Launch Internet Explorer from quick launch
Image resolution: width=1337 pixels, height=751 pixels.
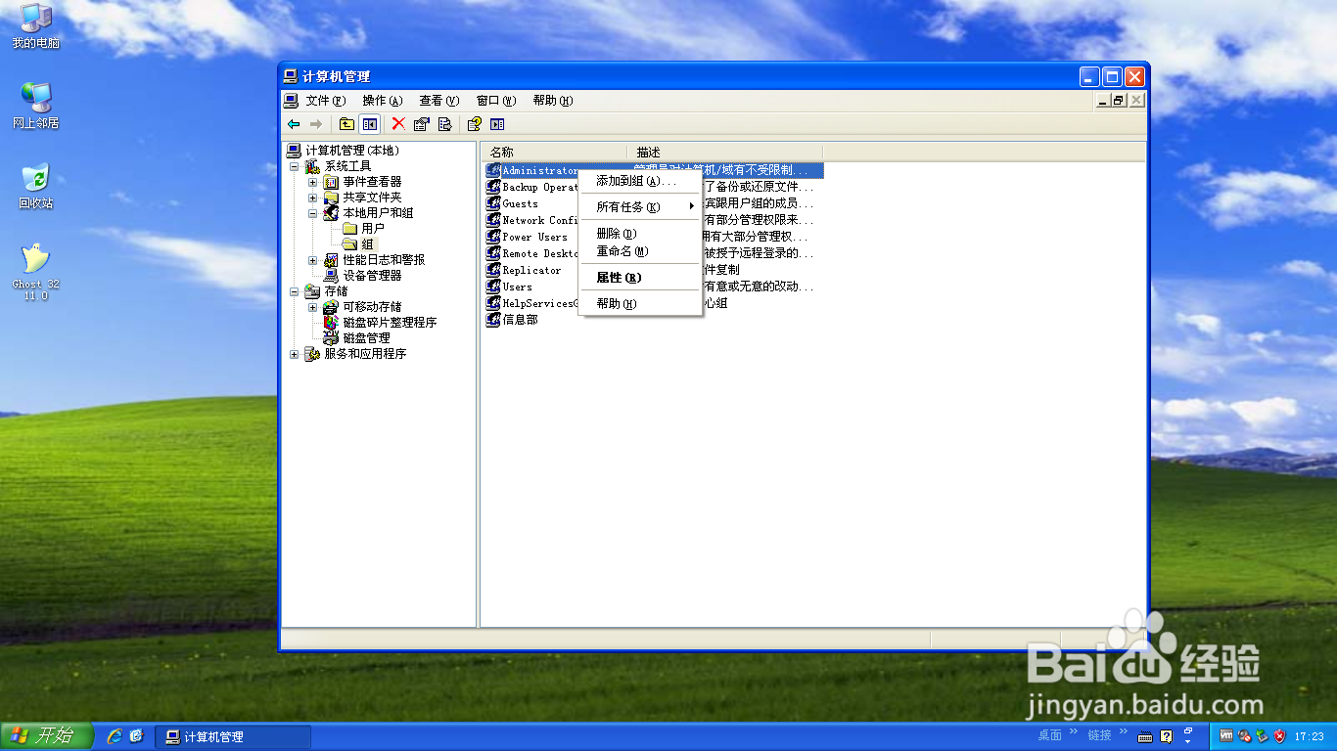click(115, 736)
